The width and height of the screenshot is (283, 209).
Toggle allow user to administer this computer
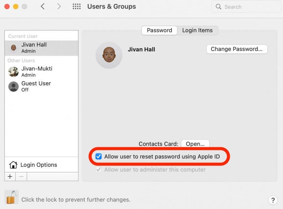click(99, 170)
